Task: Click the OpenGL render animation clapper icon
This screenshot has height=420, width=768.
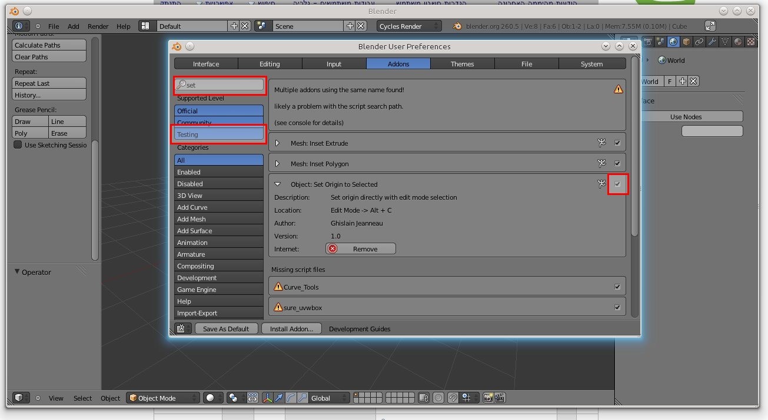Action: pos(500,398)
